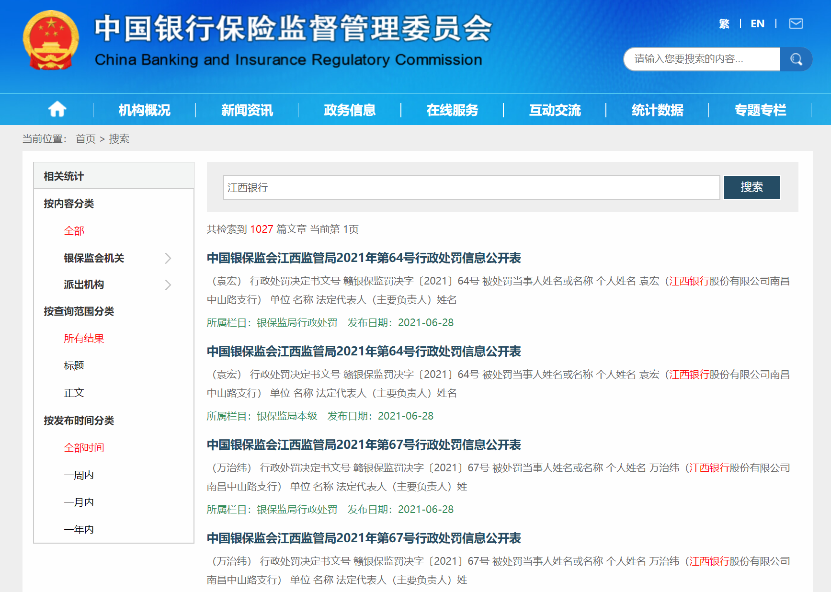The width and height of the screenshot is (831, 592).
Task: Click result count text 共检索到 1027 篇文章
Action: pyautogui.click(x=256, y=229)
